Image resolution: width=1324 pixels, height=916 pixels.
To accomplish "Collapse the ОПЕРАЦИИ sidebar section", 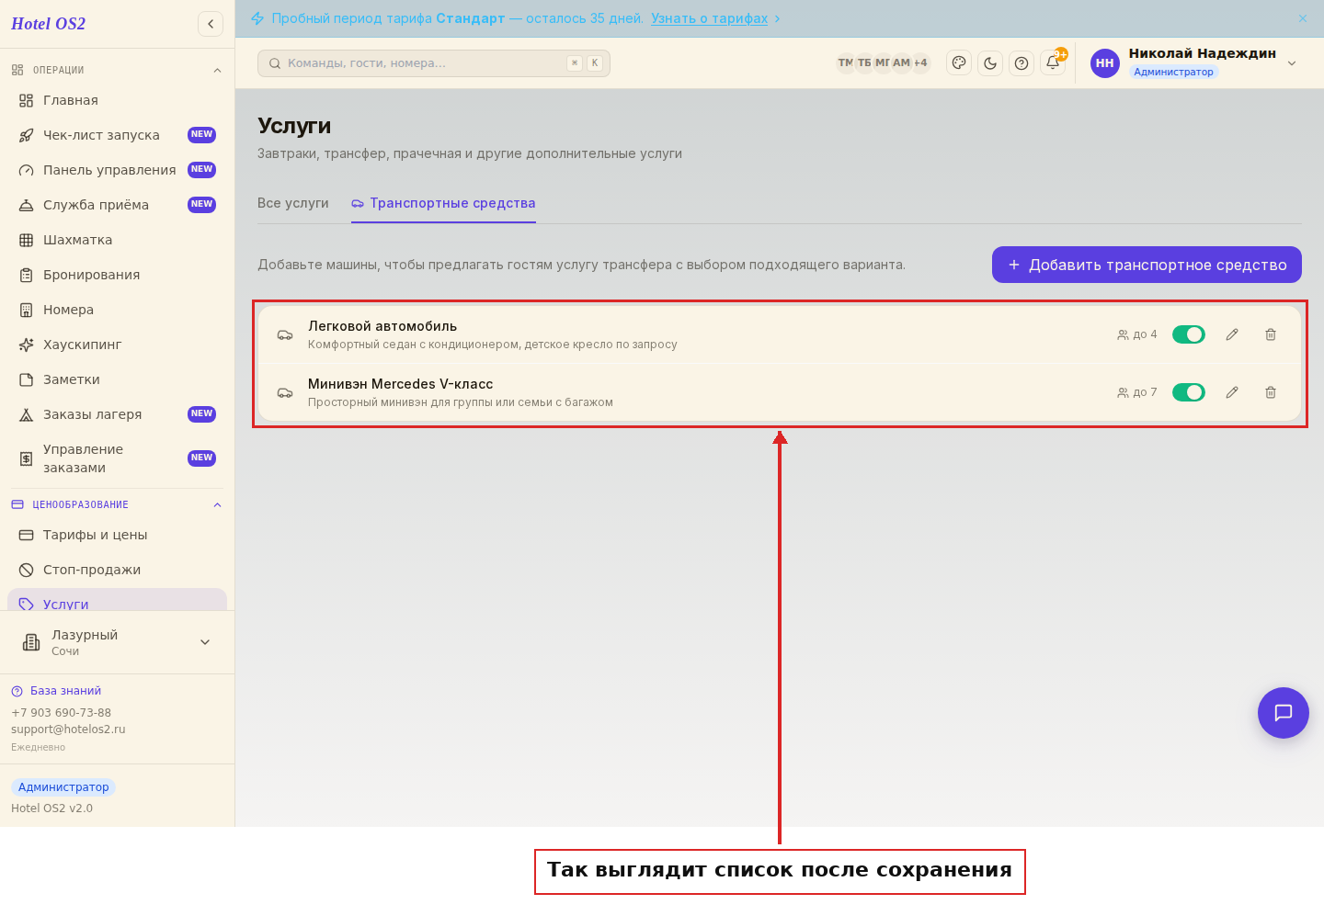I will click(218, 70).
